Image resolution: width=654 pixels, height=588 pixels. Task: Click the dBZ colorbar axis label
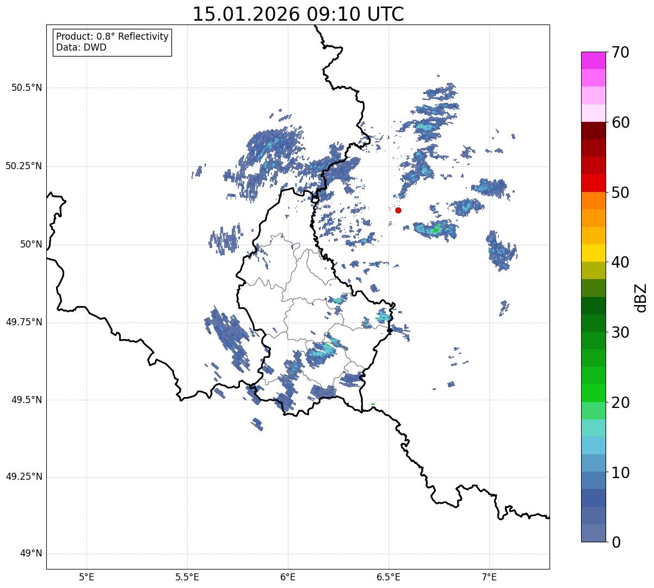[x=641, y=297]
